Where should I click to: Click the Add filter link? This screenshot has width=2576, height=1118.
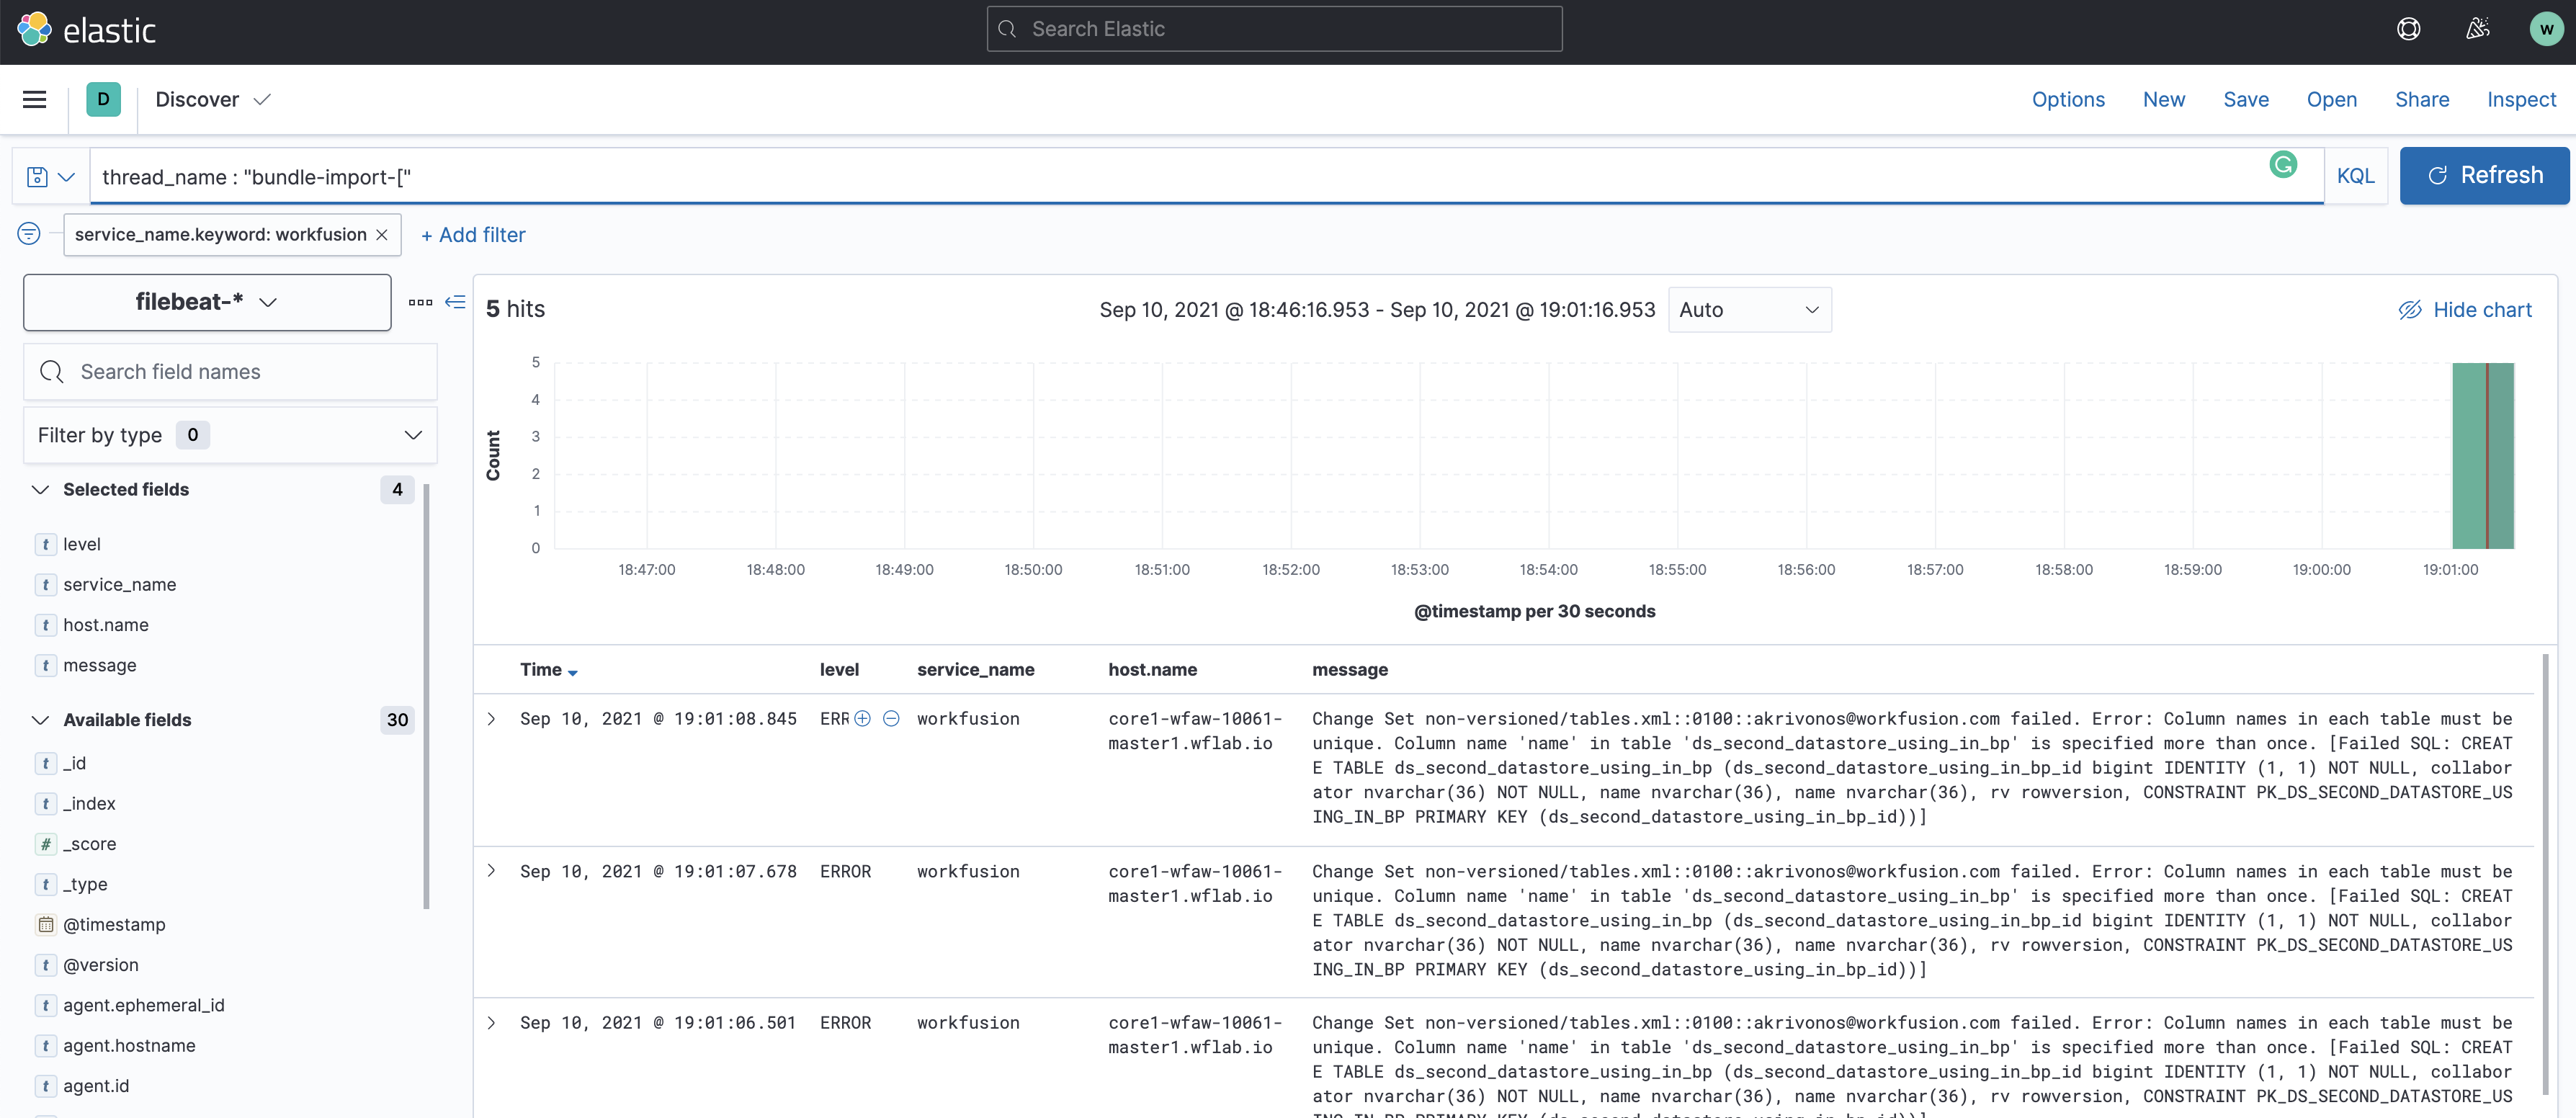pos(473,235)
